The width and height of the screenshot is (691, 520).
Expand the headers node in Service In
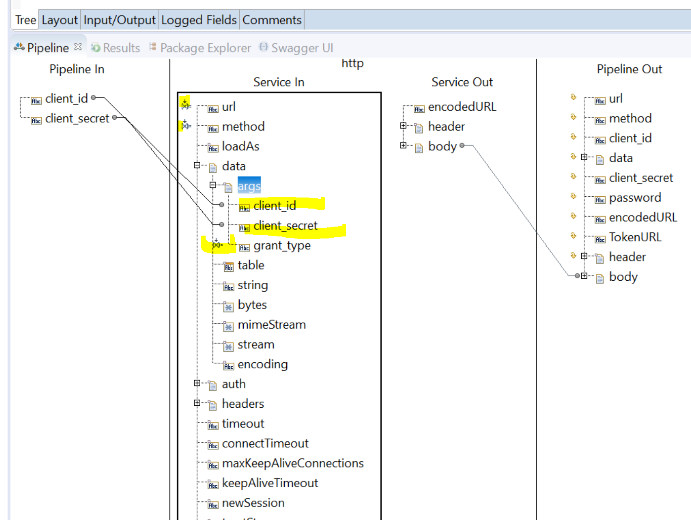(x=197, y=403)
